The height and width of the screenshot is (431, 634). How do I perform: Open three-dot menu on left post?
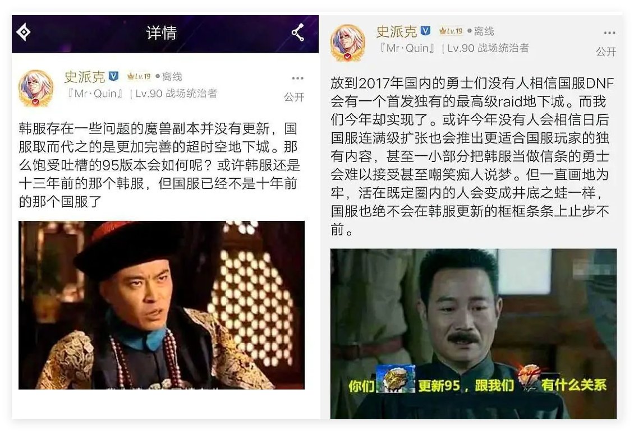297,78
